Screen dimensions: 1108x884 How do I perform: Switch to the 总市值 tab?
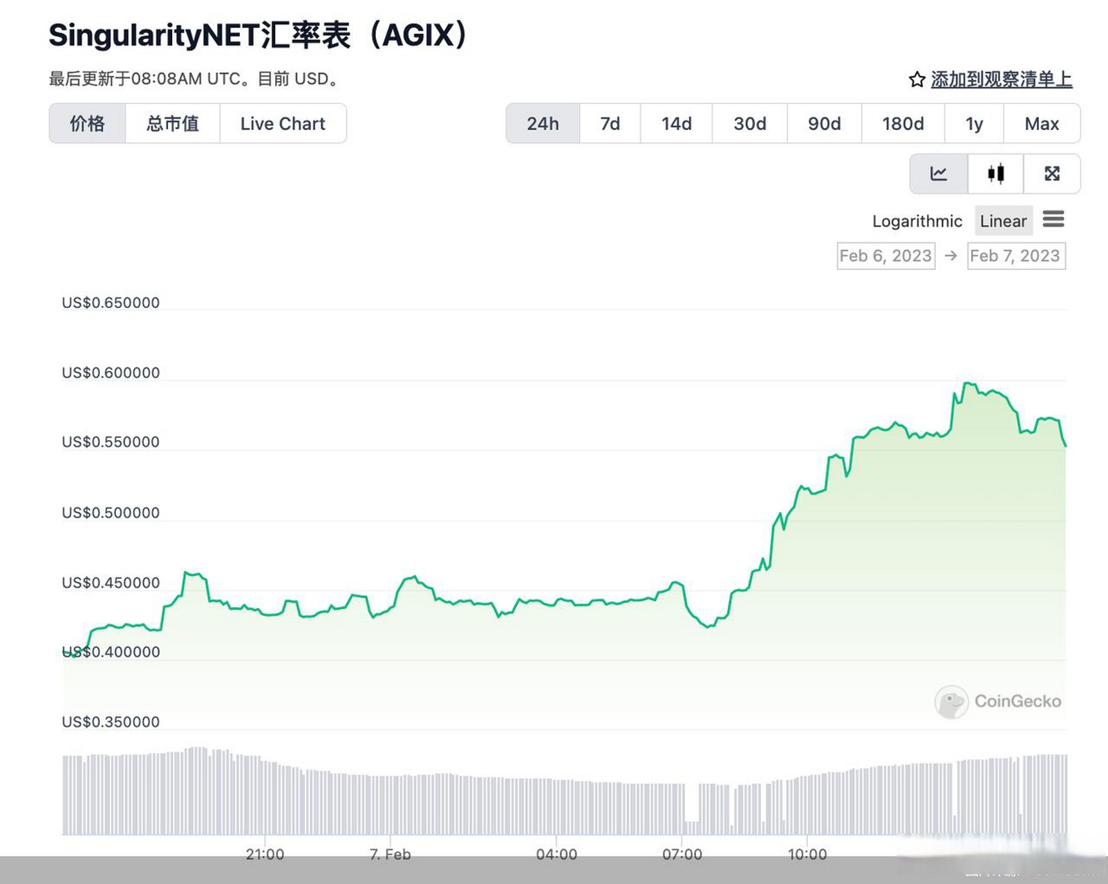coord(172,124)
